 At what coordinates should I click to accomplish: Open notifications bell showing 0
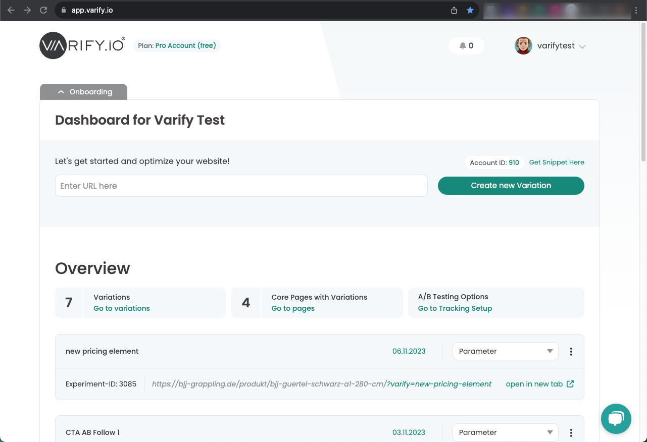(x=466, y=46)
